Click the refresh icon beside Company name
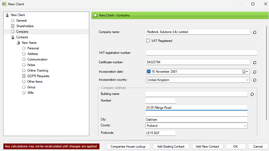This screenshot has width=269, height=151. click(x=255, y=32)
